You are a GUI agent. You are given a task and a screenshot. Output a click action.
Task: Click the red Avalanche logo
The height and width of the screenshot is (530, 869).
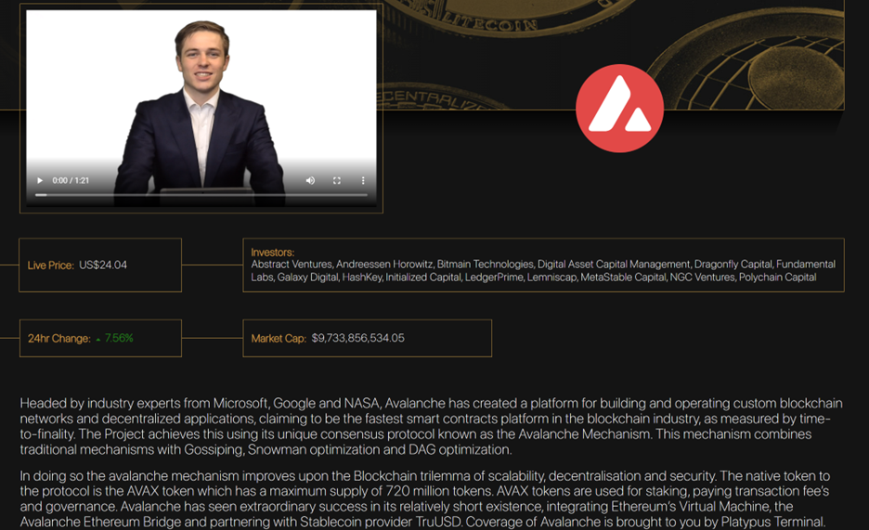coord(619,108)
